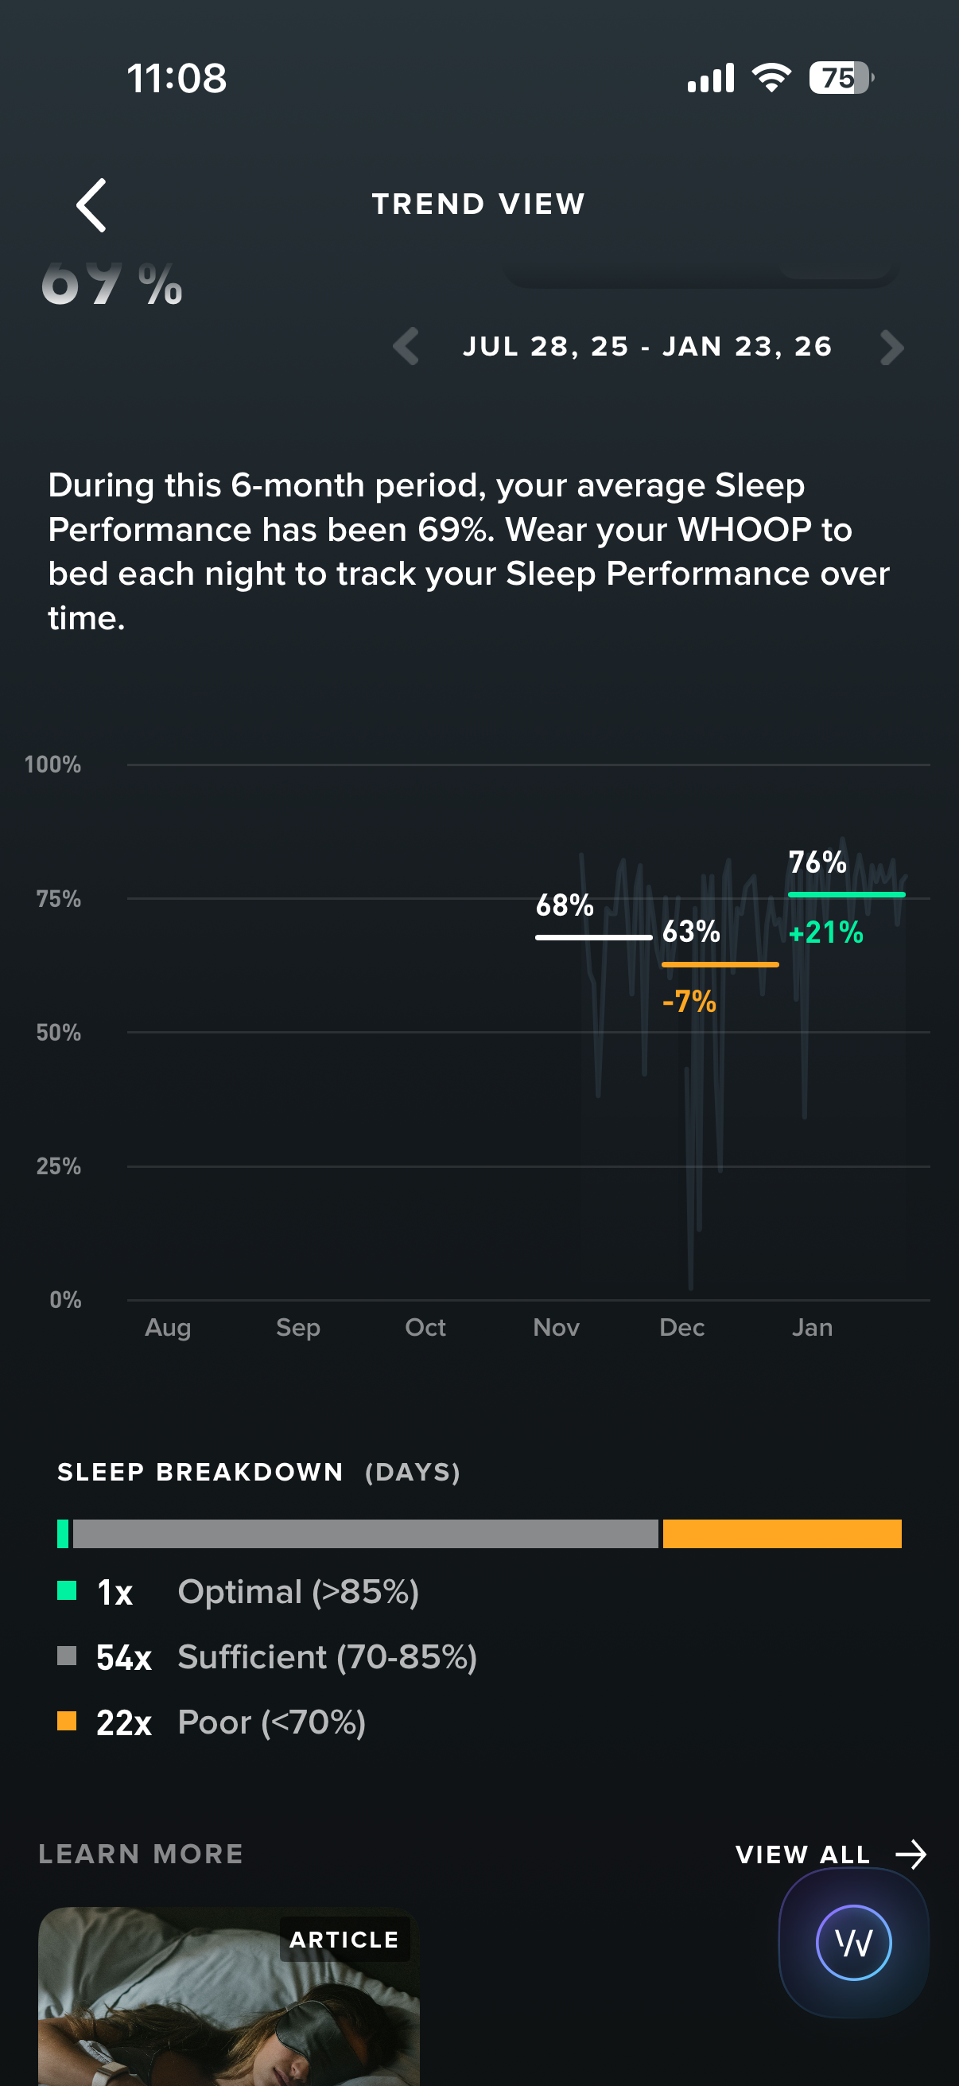
Task: Tap the orange Poor legend square
Action: [67, 1721]
